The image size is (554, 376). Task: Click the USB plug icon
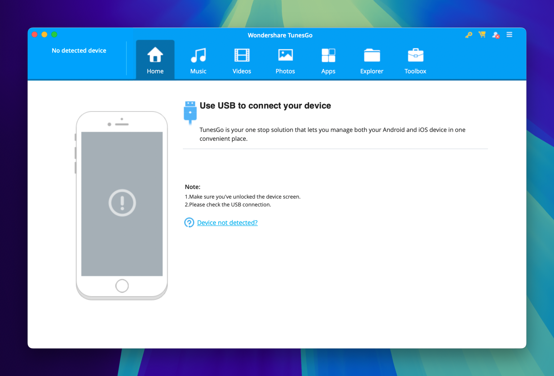point(190,112)
